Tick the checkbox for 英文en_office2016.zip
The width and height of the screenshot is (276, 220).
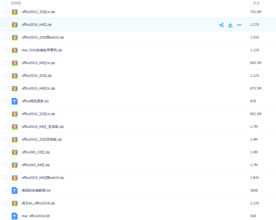point(5,203)
